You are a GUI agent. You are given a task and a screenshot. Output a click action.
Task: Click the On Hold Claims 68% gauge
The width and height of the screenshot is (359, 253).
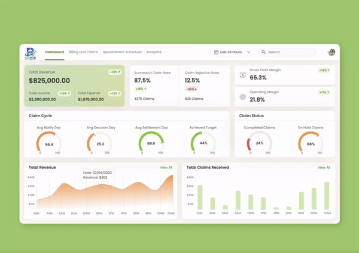click(311, 144)
